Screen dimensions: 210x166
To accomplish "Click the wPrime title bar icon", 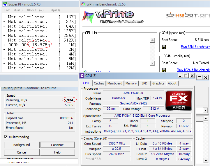I will [x=83, y=4].
